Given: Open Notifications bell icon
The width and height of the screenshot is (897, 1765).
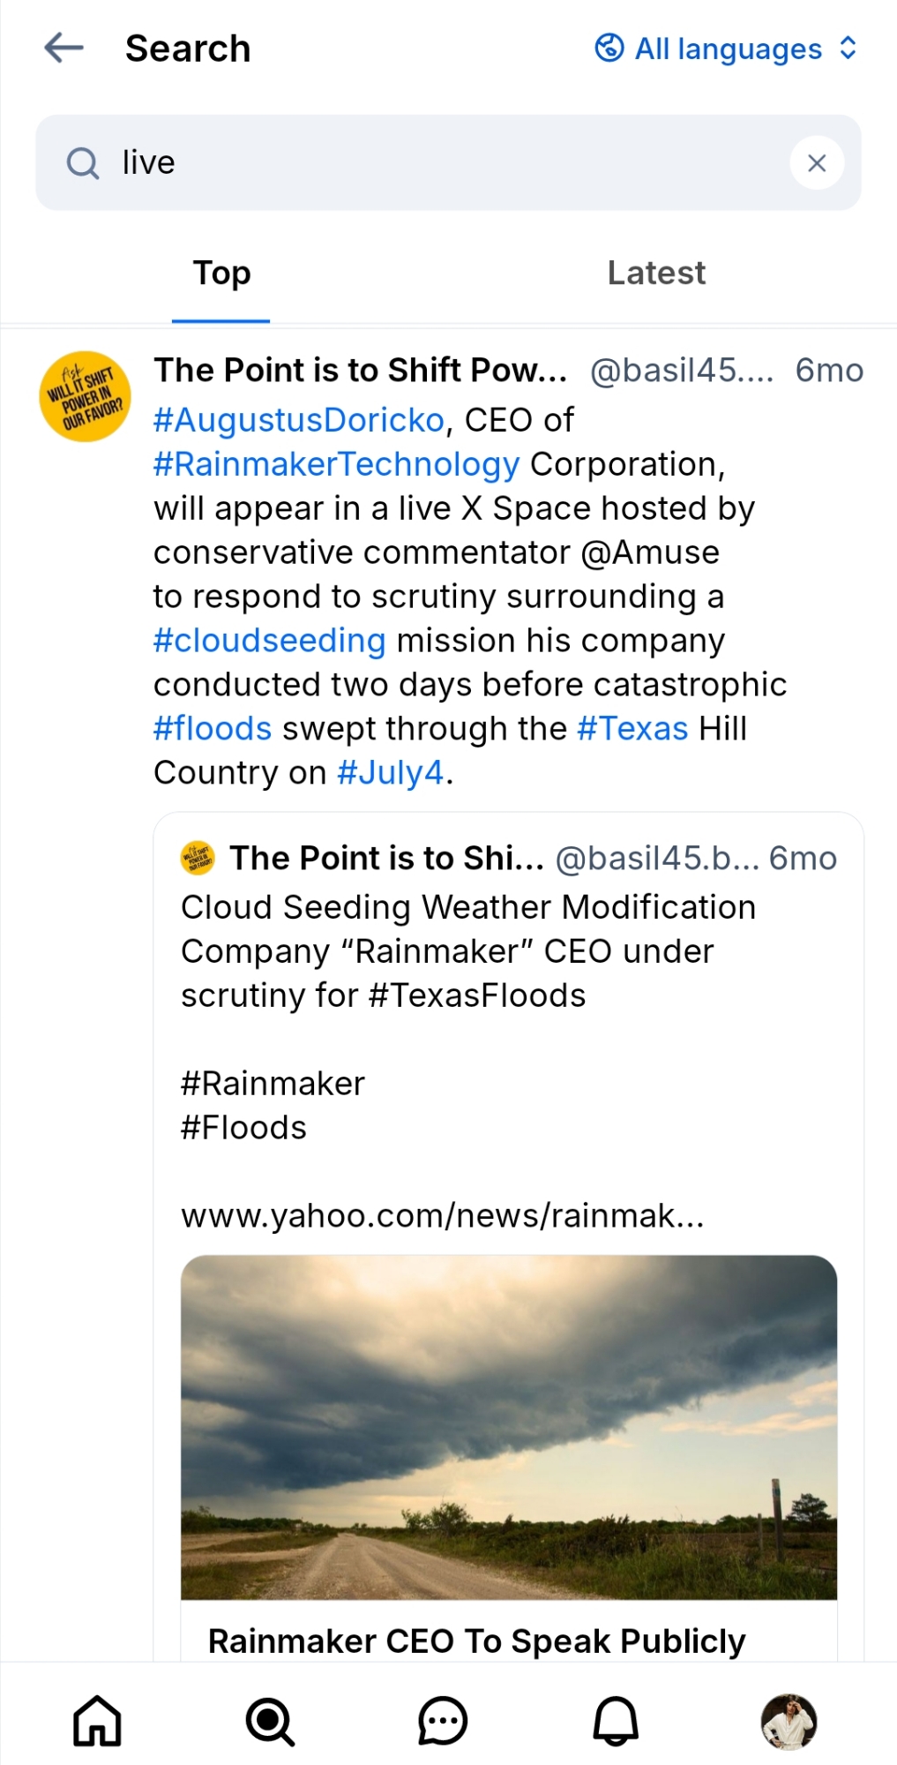Looking at the screenshot, I should point(615,1721).
